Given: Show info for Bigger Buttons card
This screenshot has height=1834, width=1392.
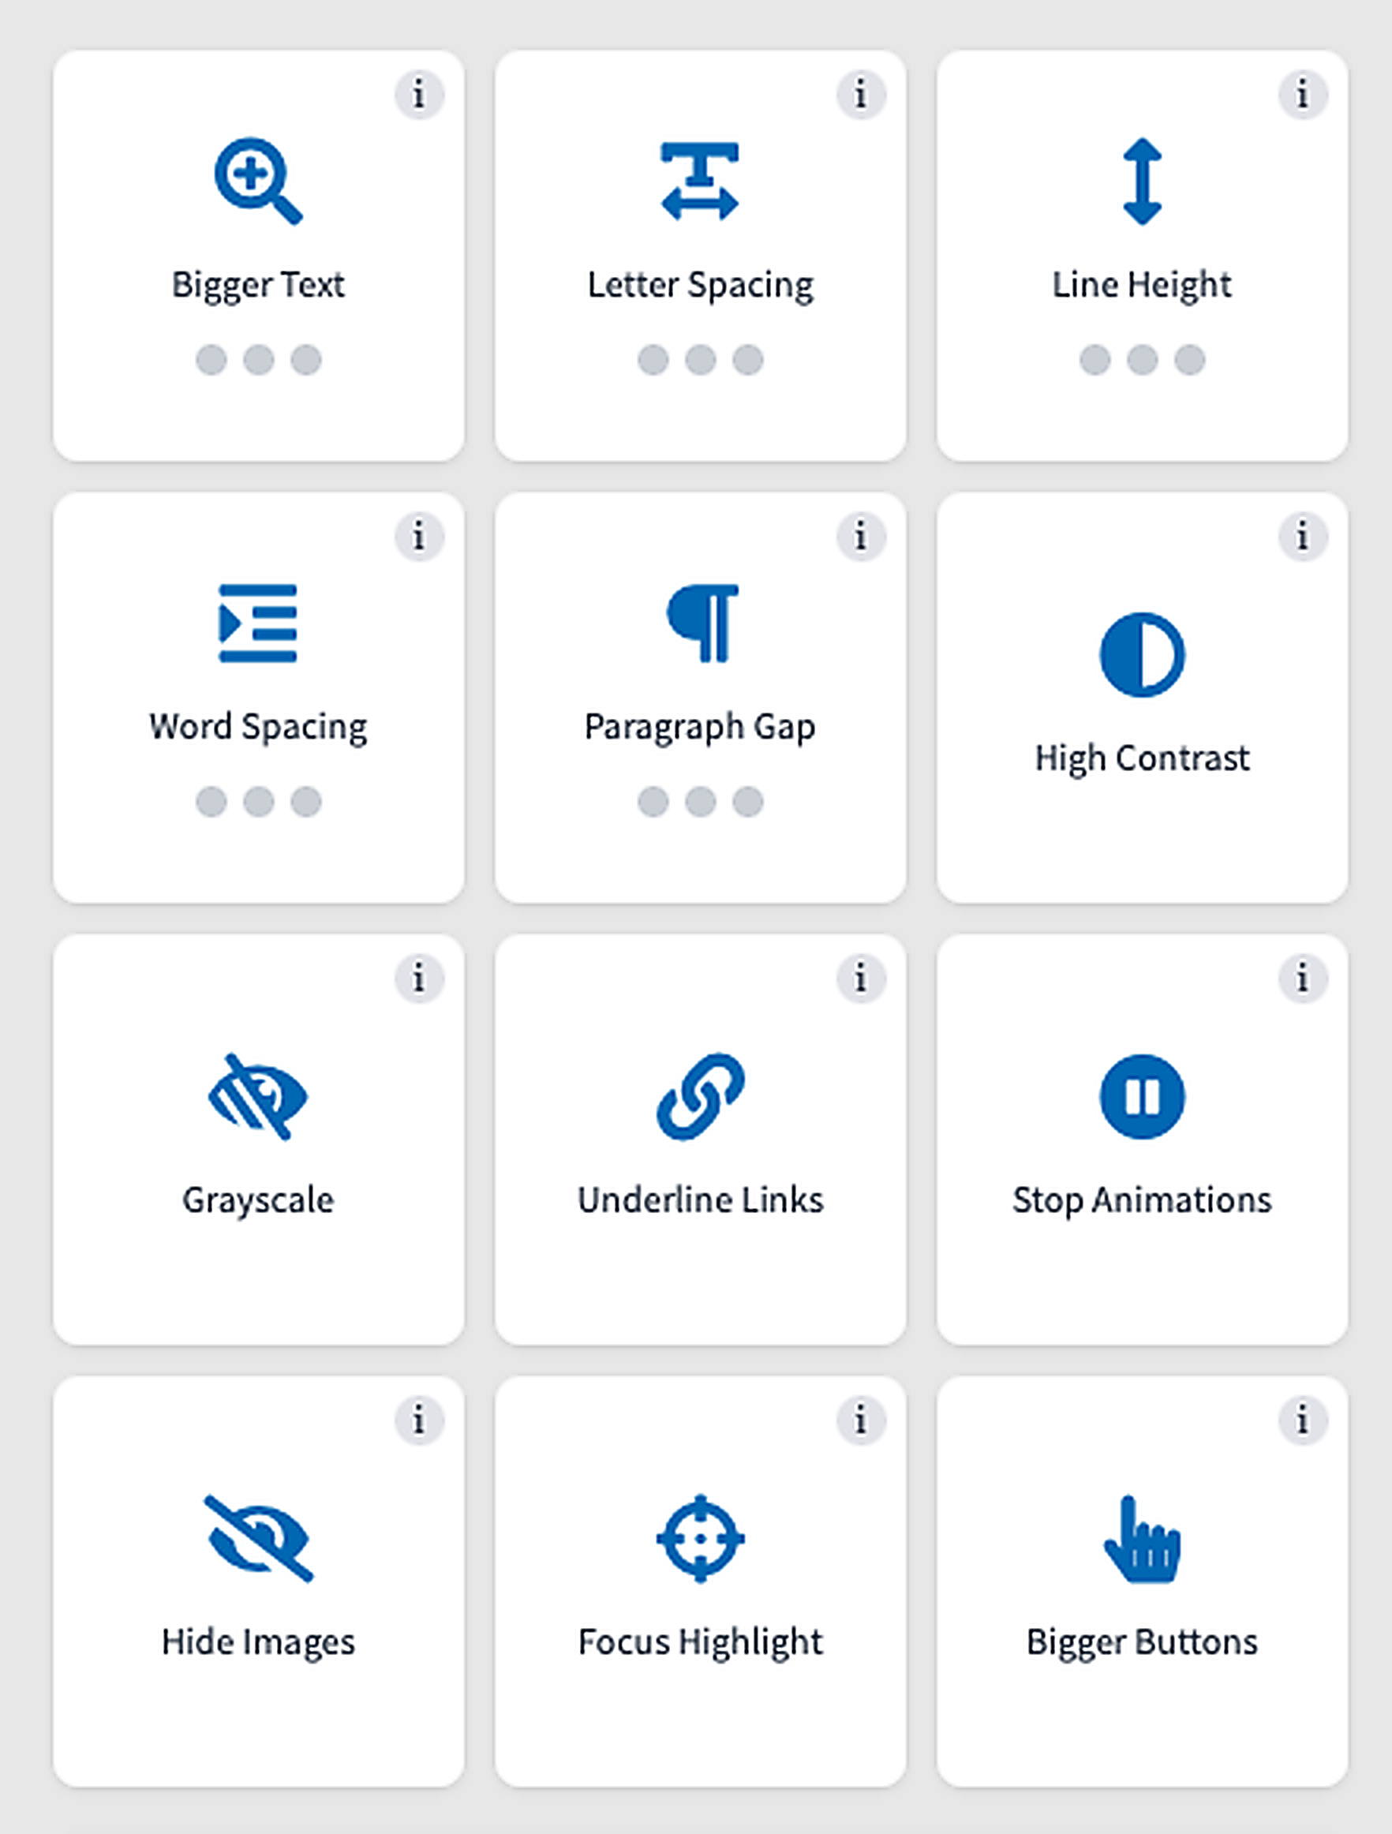Looking at the screenshot, I should tap(1303, 1420).
